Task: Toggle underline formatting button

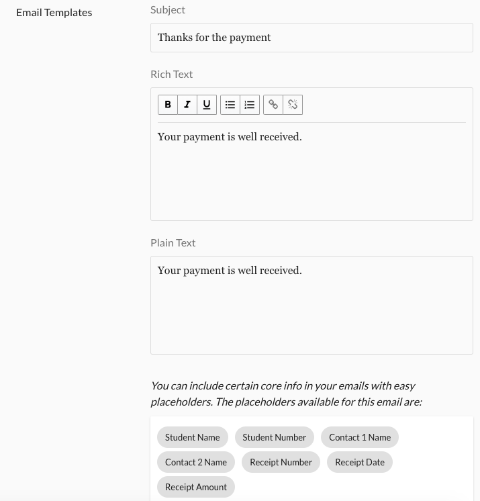Action: tap(207, 105)
